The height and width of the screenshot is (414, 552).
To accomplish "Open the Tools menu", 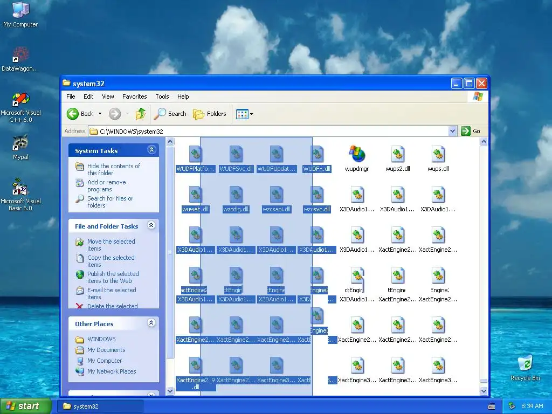I will (x=162, y=96).
